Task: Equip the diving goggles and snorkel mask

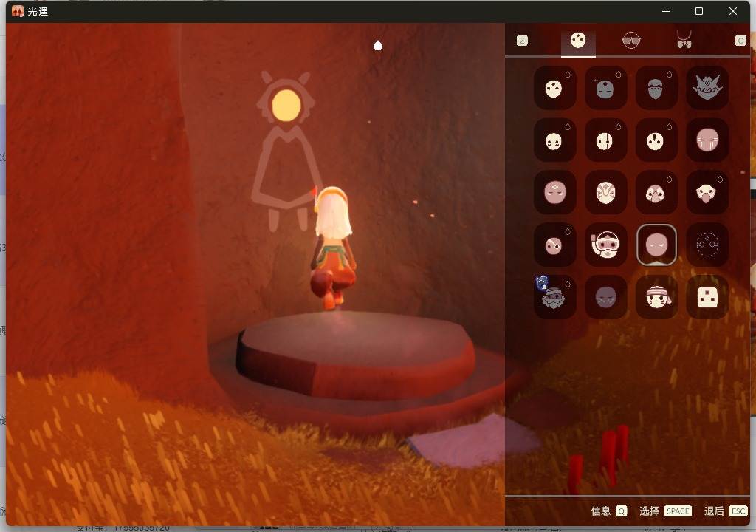Action: 605,245
